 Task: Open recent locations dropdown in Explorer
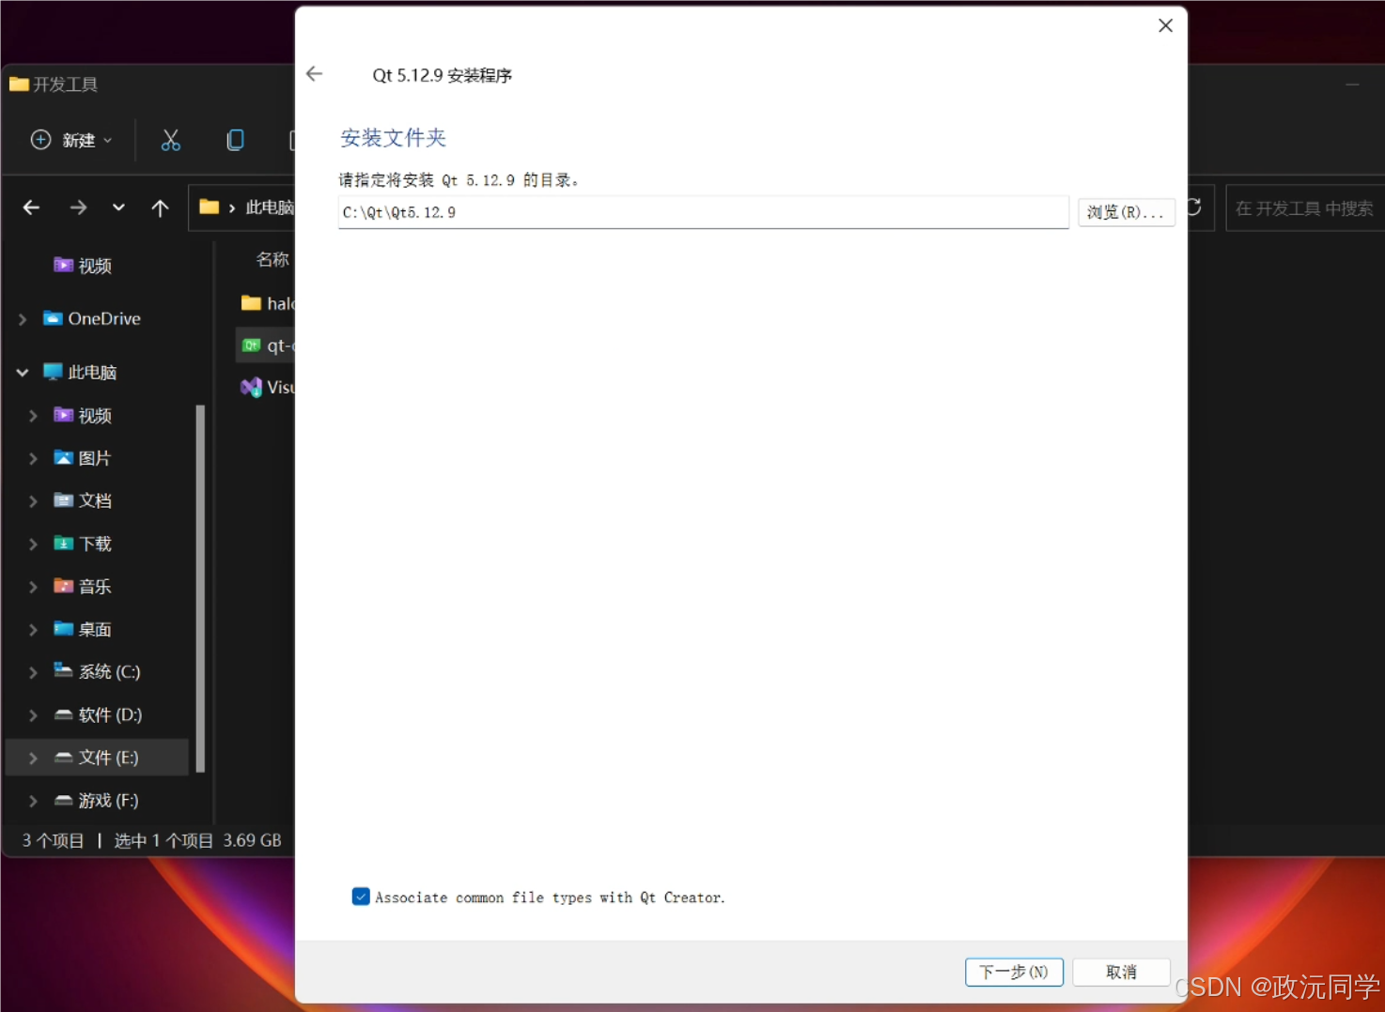(x=118, y=207)
